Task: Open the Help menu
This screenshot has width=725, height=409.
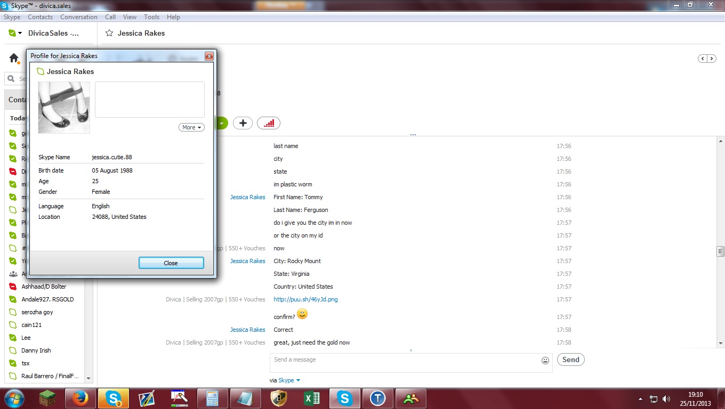Action: click(173, 17)
